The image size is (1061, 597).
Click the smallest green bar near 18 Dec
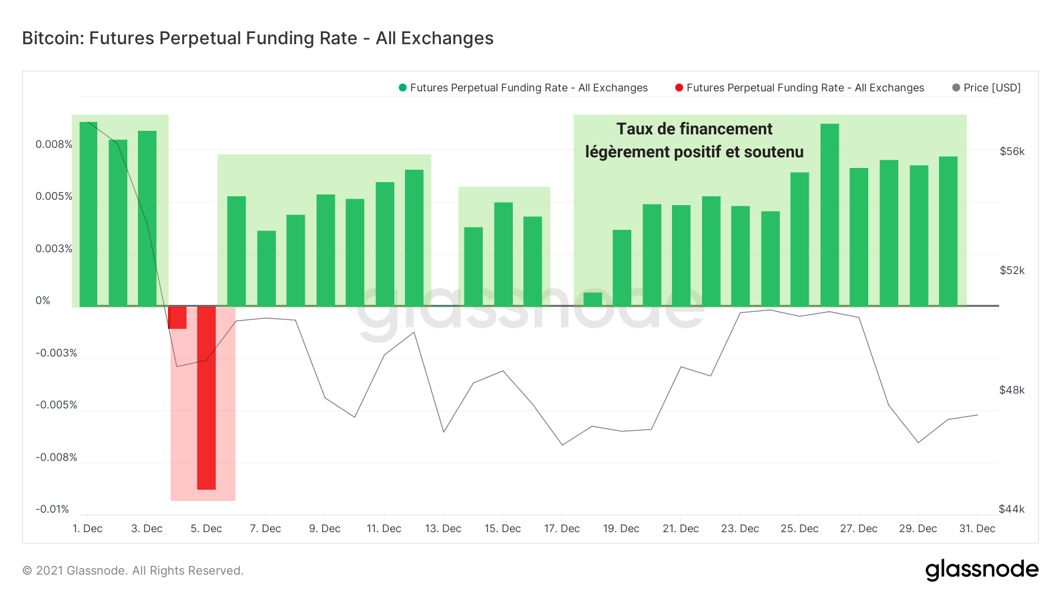pos(592,299)
